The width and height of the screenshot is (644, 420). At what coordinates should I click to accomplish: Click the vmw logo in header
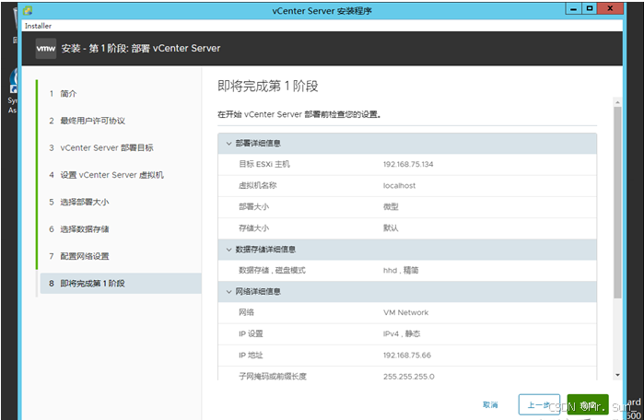coord(45,49)
